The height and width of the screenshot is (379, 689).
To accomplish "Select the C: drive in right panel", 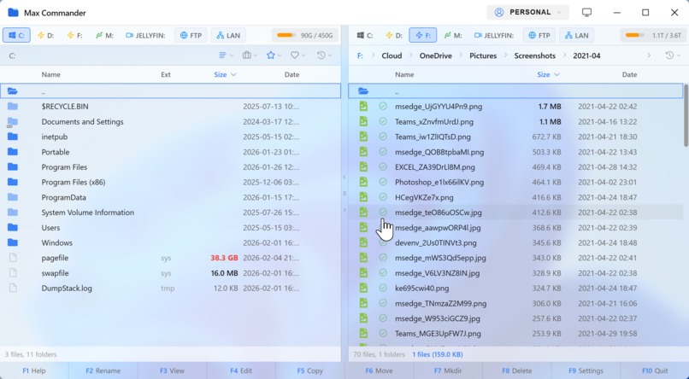I will [365, 35].
